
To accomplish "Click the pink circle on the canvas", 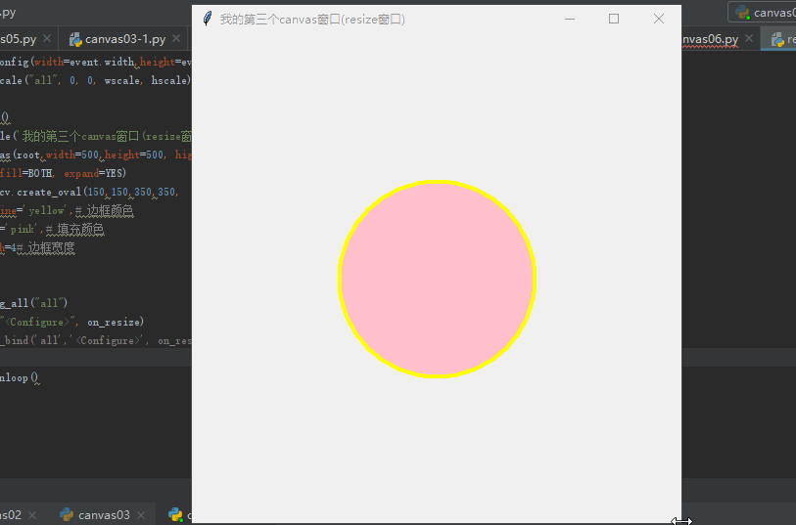I will click(x=437, y=279).
